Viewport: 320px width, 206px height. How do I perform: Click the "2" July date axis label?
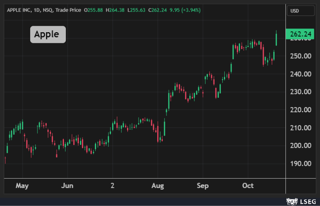pyautogui.click(x=113, y=185)
